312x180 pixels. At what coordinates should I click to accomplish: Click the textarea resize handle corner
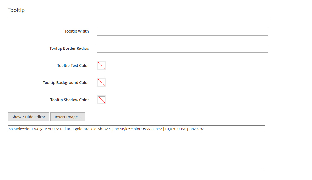(x=263, y=169)
